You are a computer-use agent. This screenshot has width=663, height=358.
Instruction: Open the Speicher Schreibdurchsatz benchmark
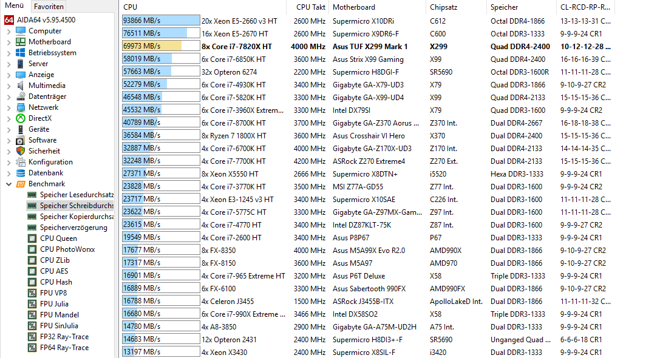coord(76,206)
